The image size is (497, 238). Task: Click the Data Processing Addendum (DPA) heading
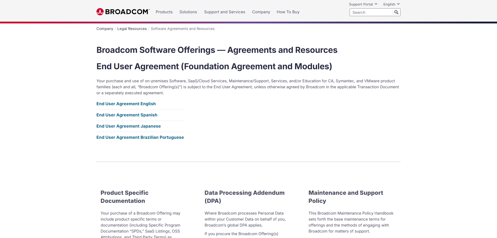(244, 197)
